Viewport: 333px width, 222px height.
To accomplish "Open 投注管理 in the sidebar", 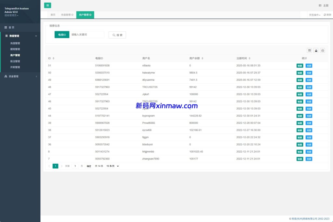I will (15, 61).
